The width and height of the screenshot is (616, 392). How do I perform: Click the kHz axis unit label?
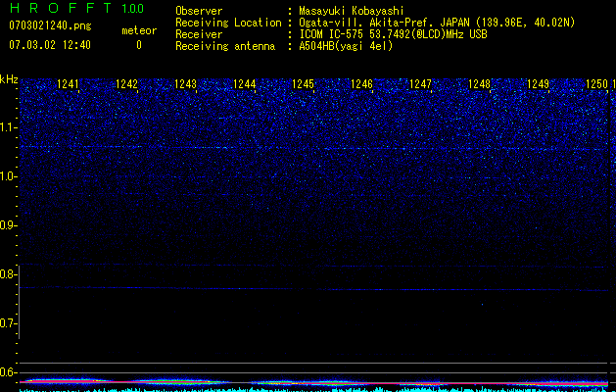click(9, 79)
